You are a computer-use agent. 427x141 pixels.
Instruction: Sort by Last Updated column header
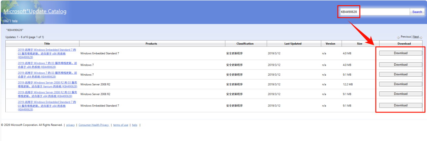[x=293, y=44]
